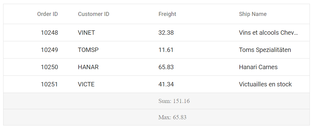
Task: Select customer VINET cell
Action: coord(87,33)
